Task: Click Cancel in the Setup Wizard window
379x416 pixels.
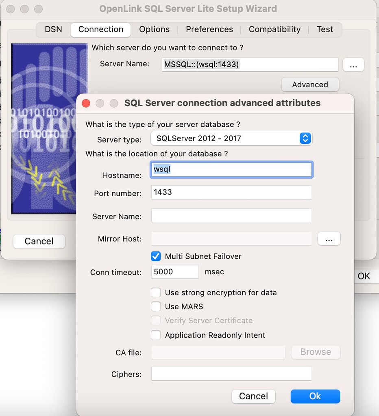Action: (x=39, y=241)
